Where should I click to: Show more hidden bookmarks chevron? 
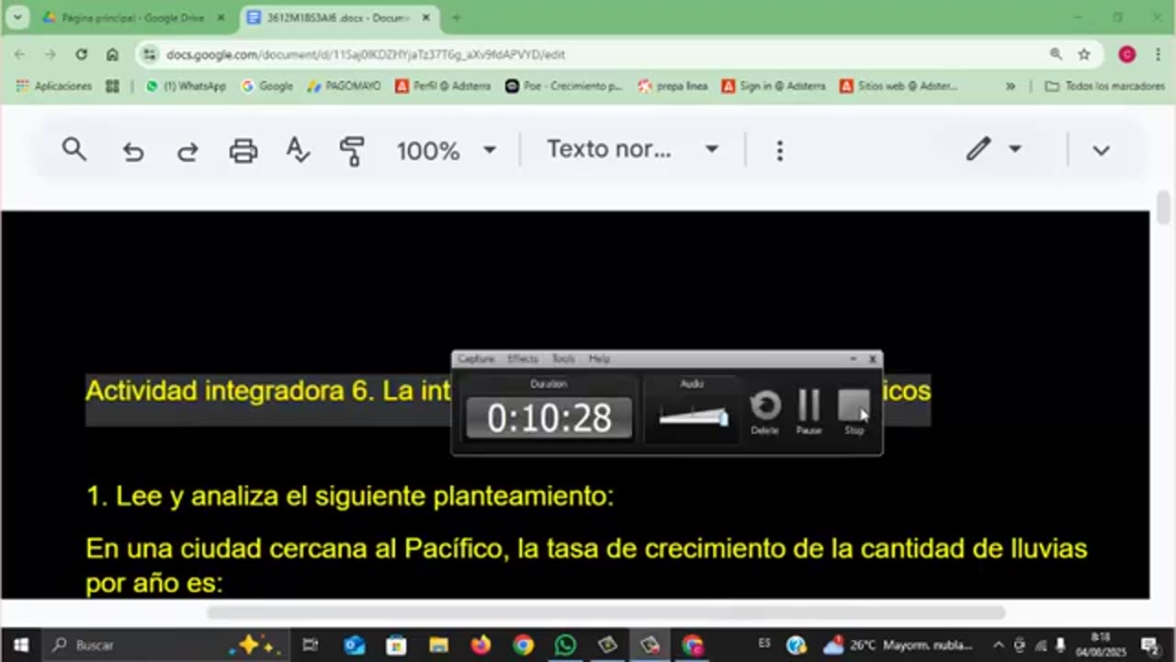pyautogui.click(x=1010, y=86)
